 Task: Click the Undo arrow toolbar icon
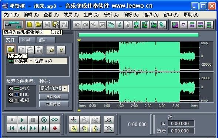[77, 25]
